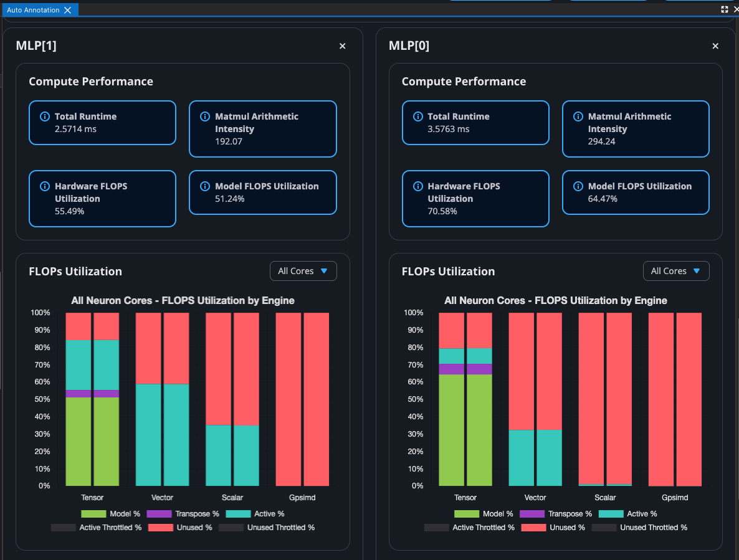This screenshot has width=739, height=560.
Task: Toggle Model % legend in MLP[0] chart
Action: (484, 514)
